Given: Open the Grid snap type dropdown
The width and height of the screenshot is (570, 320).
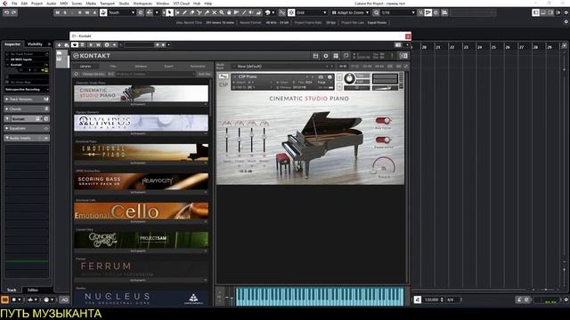Looking at the screenshot, I should point(312,12).
